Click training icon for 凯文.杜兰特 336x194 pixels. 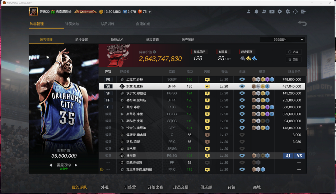(x=242, y=86)
